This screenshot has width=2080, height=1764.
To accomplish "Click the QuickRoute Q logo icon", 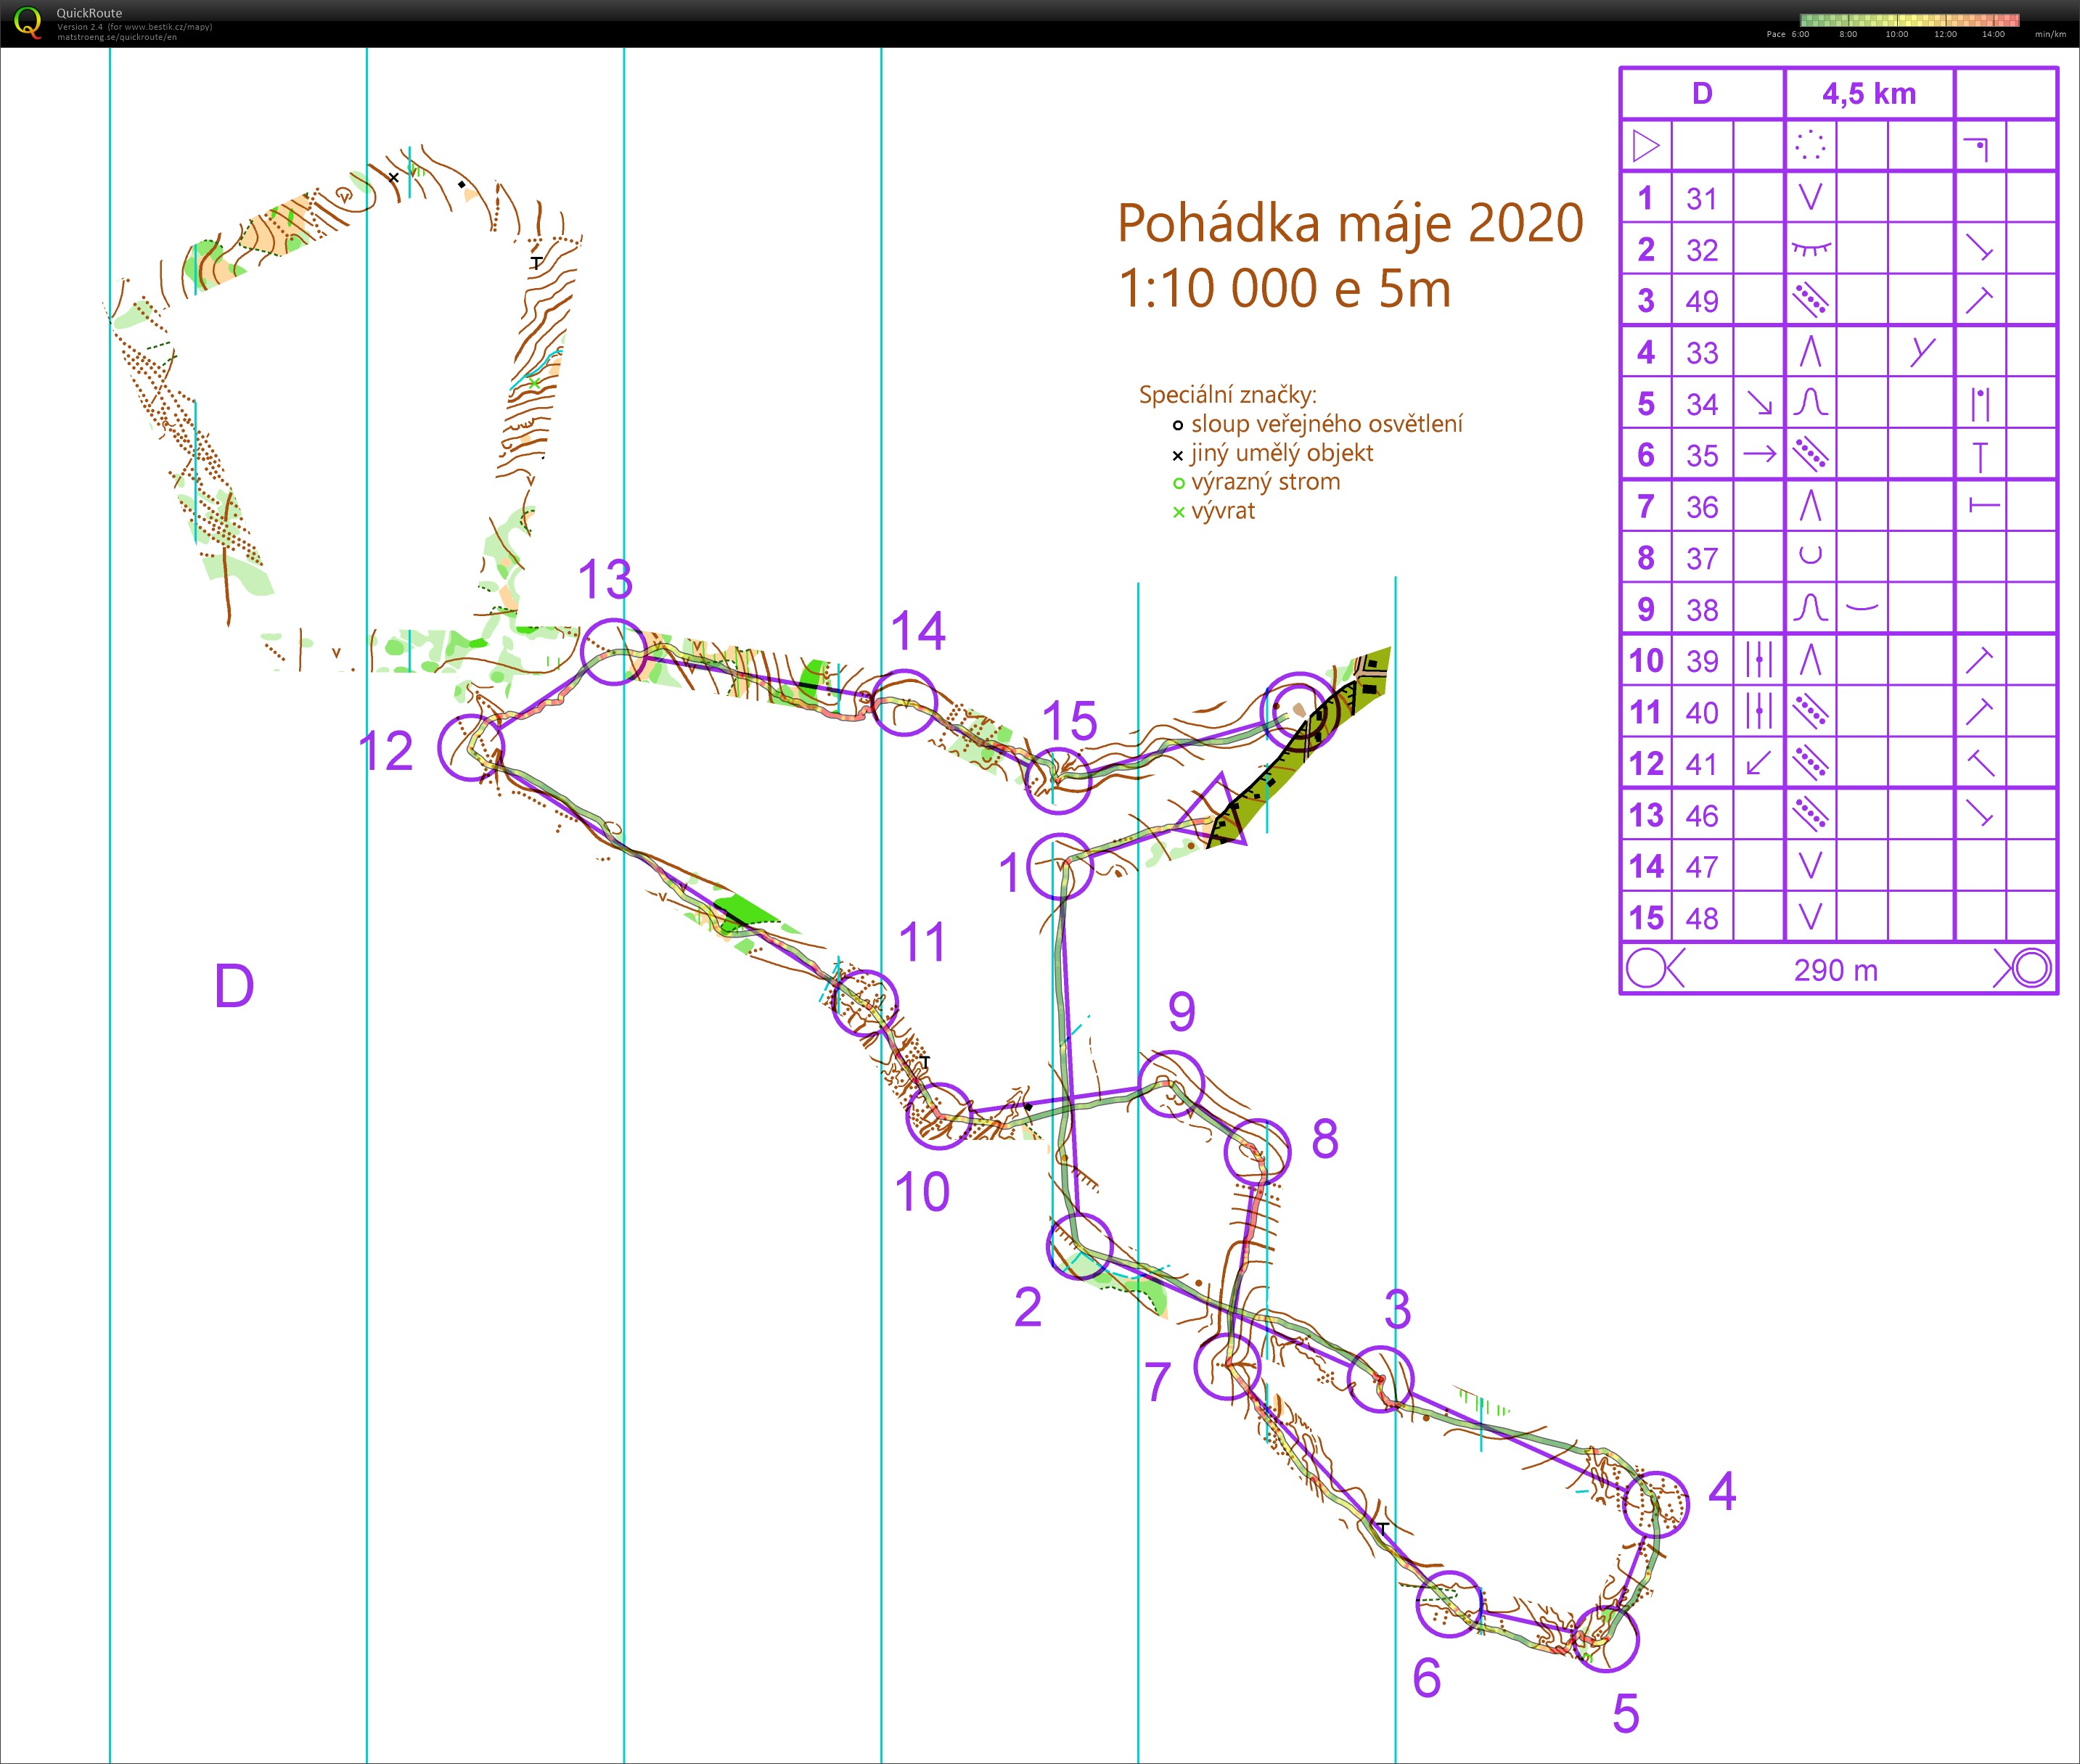I will click(x=29, y=22).
